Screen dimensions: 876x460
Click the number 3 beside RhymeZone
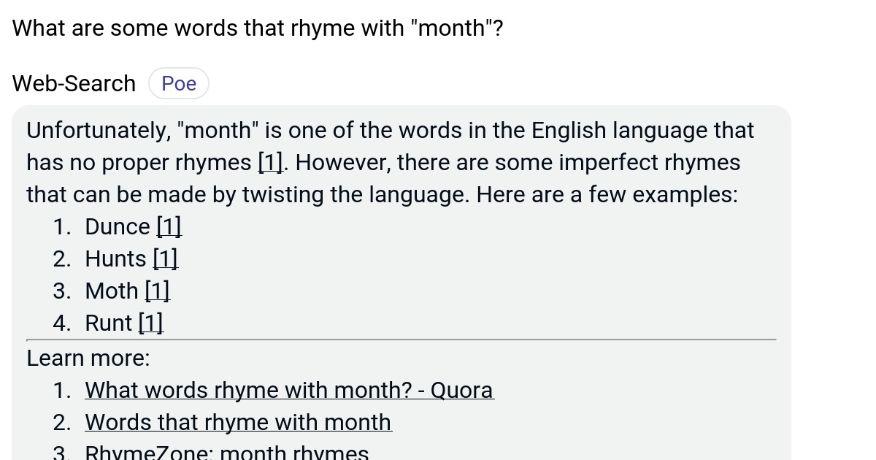(x=61, y=451)
